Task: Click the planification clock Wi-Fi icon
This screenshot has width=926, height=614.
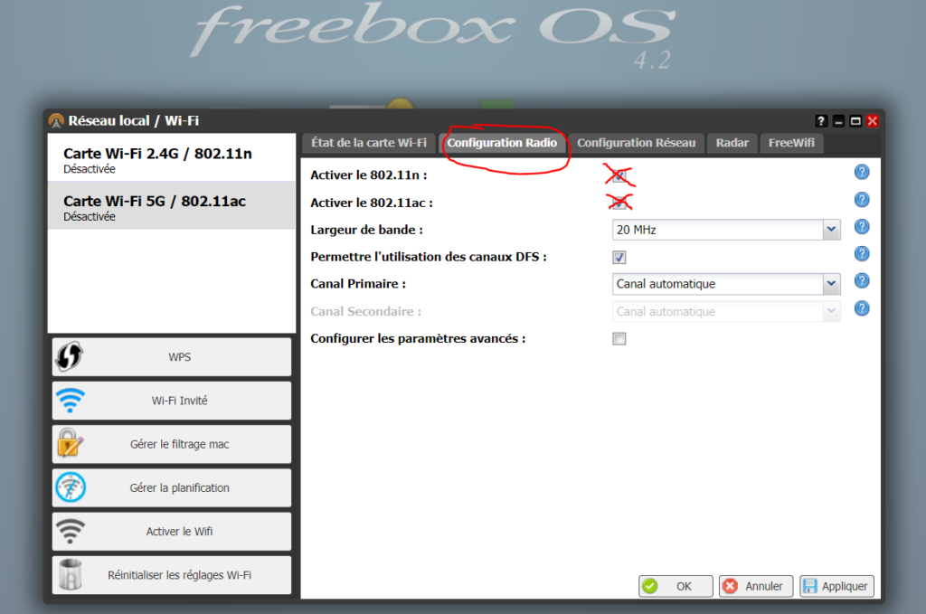Action: pos(71,487)
